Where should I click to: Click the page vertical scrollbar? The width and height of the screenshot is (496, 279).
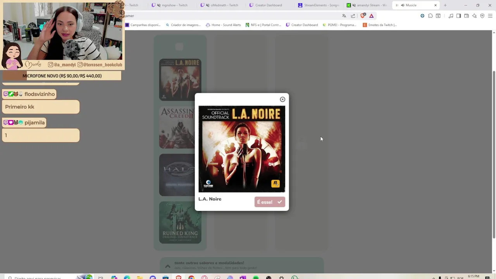tap(494, 155)
